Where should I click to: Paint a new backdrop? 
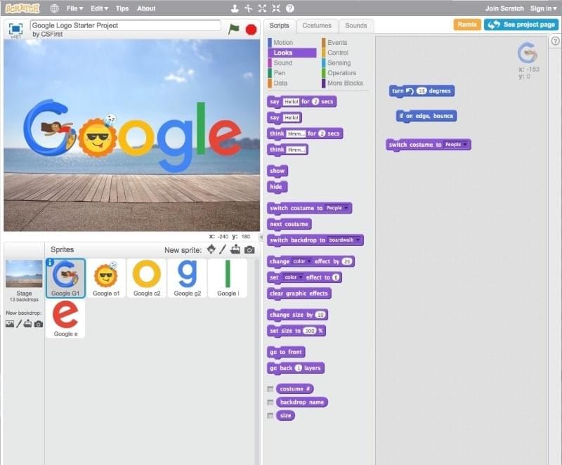(x=19, y=324)
